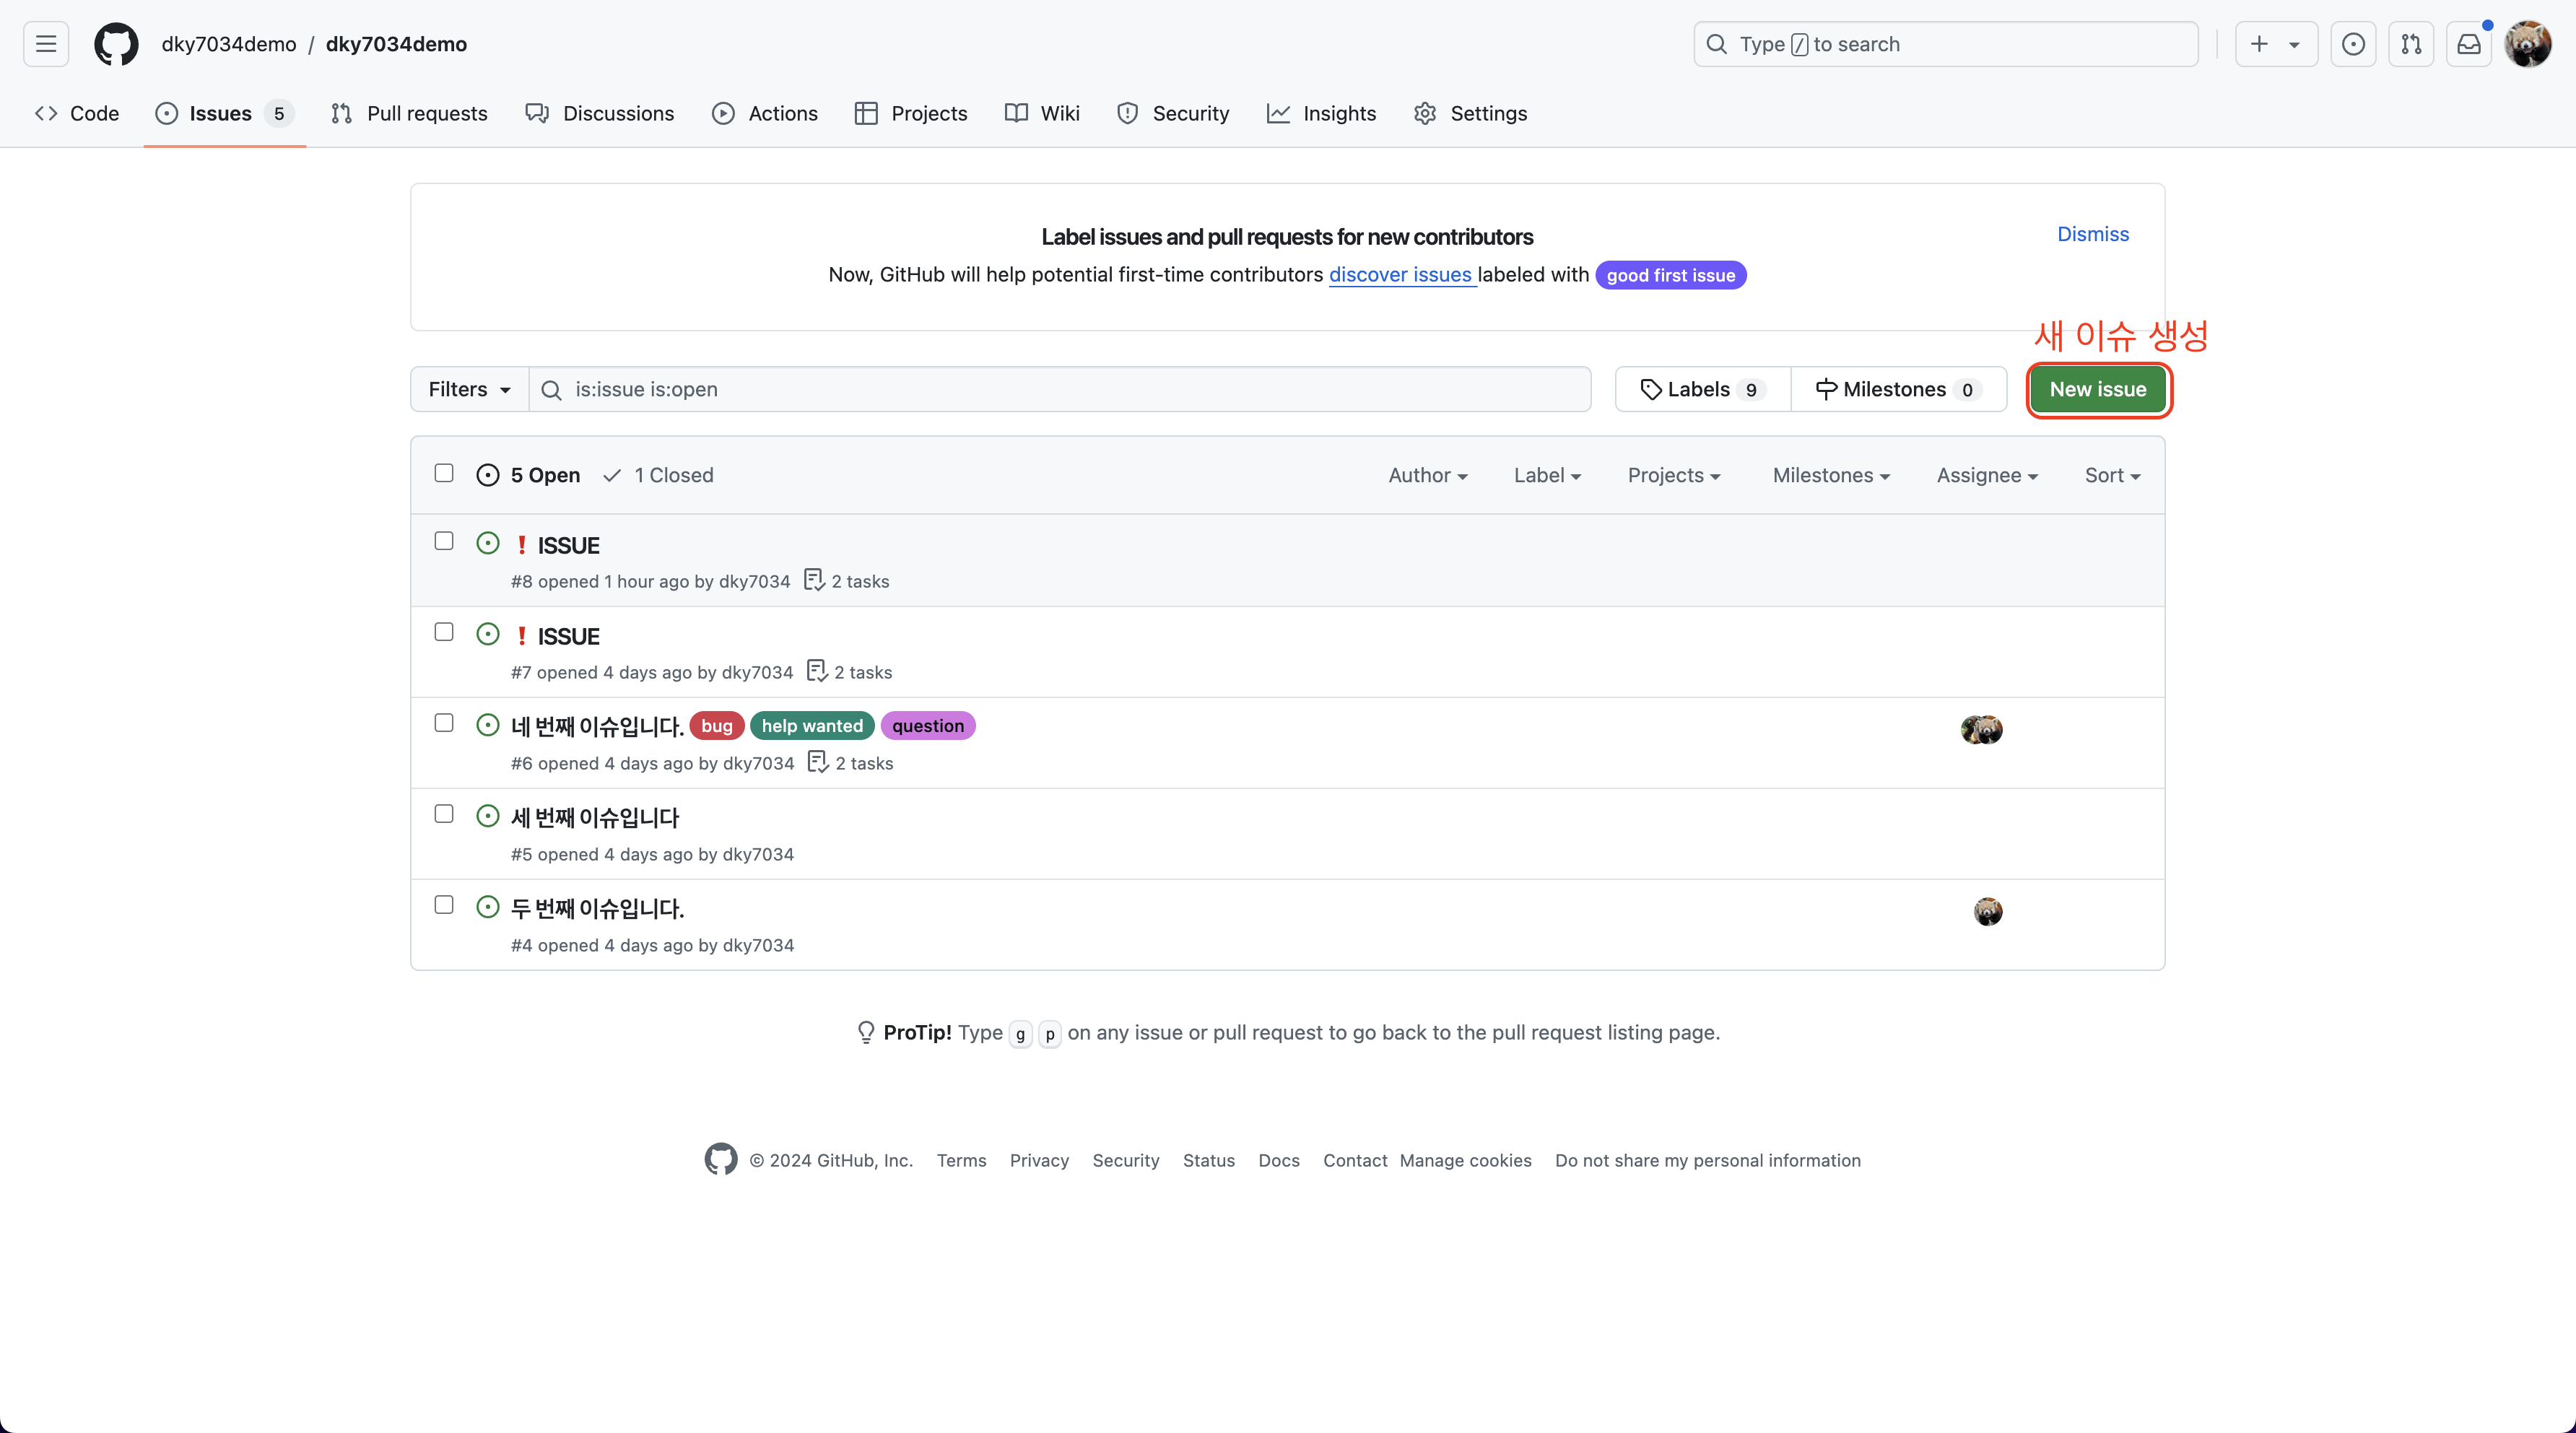This screenshot has height=1433, width=2576.
Task: Select checkbox for issue #5
Action: (x=444, y=814)
